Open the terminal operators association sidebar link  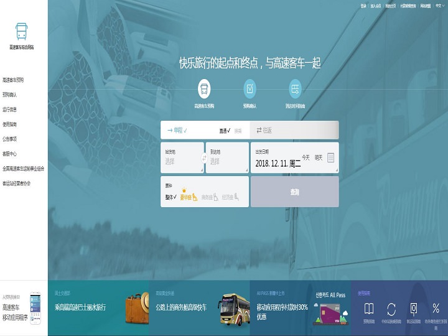17,184
